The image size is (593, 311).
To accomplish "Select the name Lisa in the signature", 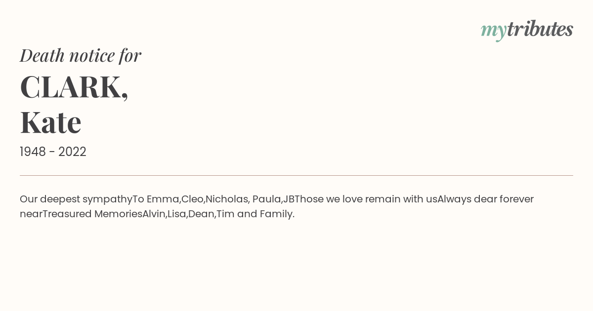I will tap(176, 214).
